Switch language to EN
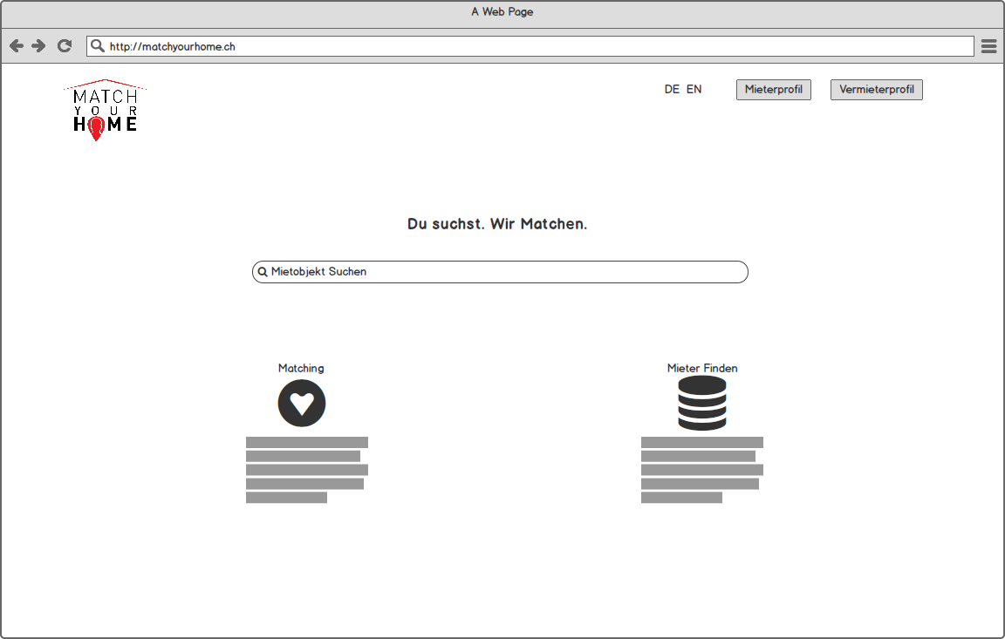The height and width of the screenshot is (639, 1005). pyautogui.click(x=694, y=89)
